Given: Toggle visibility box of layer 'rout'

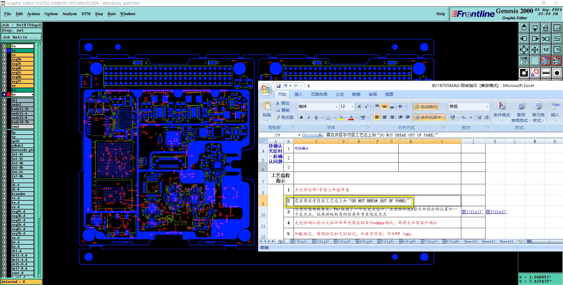Looking at the screenshot, I should [x=4, y=127].
